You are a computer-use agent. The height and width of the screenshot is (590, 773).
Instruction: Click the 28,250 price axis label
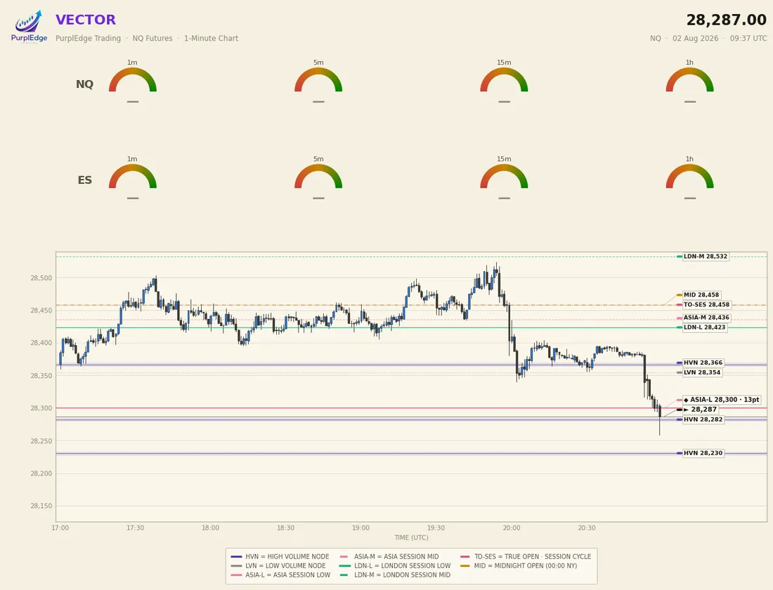point(41,441)
